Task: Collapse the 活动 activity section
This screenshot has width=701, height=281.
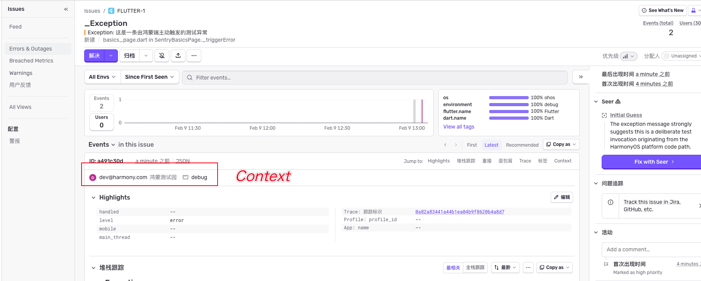Action: [596, 232]
